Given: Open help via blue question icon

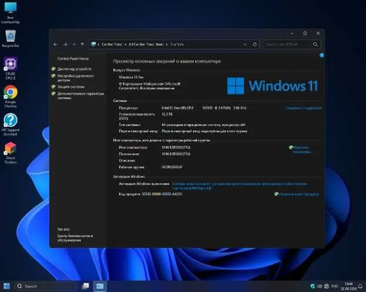Looking at the screenshot, I should coord(321,55).
